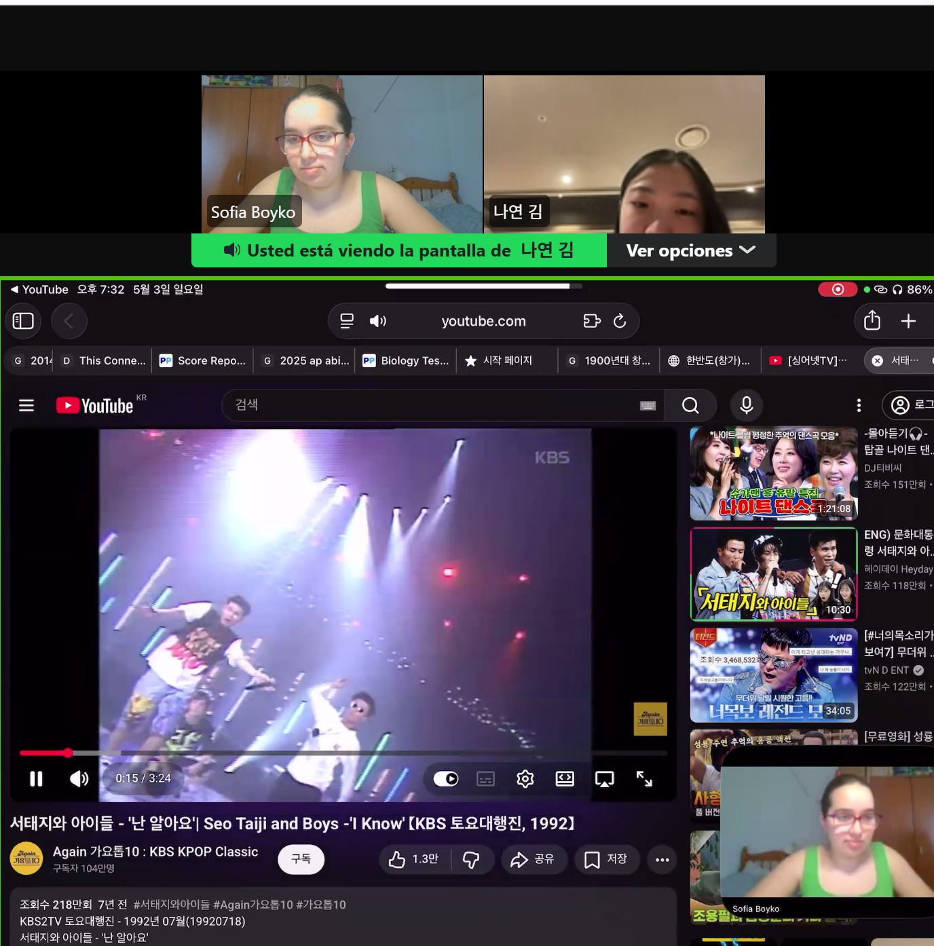This screenshot has width=934, height=946.
Task: Open the 너목보 레전드 34:05 video thumbnail
Action: click(x=774, y=675)
